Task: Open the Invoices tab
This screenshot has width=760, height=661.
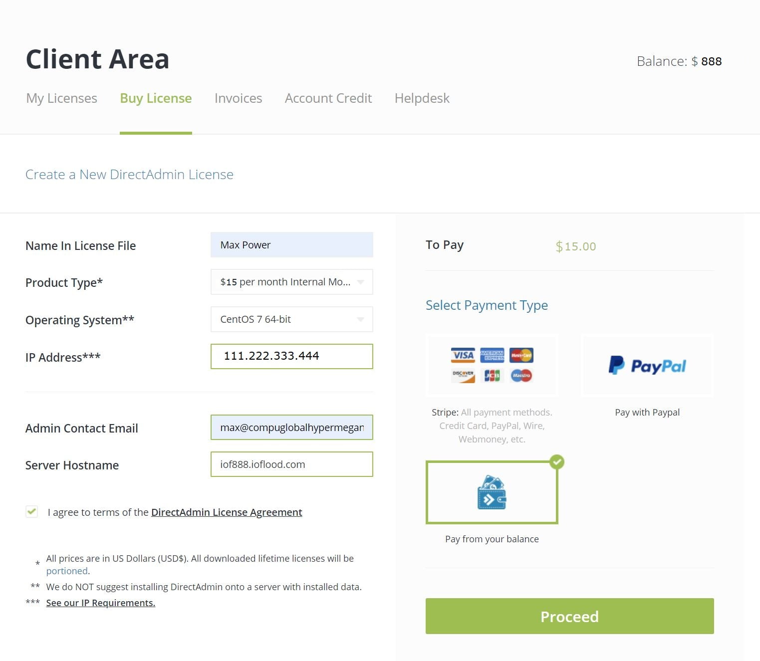Action: point(238,98)
